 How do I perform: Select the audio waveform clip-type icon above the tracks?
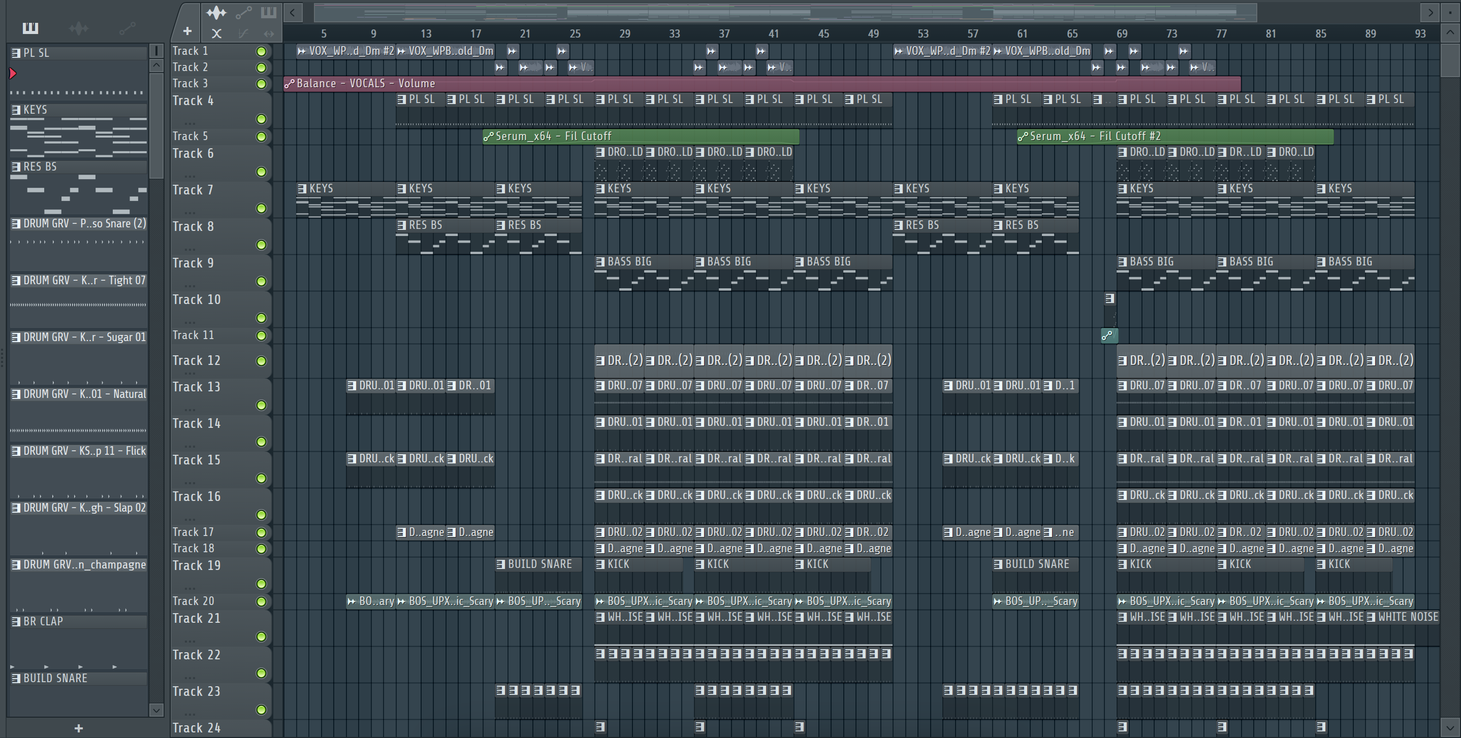[215, 13]
